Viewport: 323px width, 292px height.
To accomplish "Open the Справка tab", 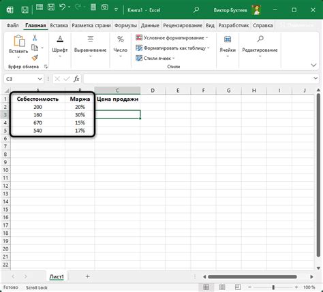I will (263, 25).
